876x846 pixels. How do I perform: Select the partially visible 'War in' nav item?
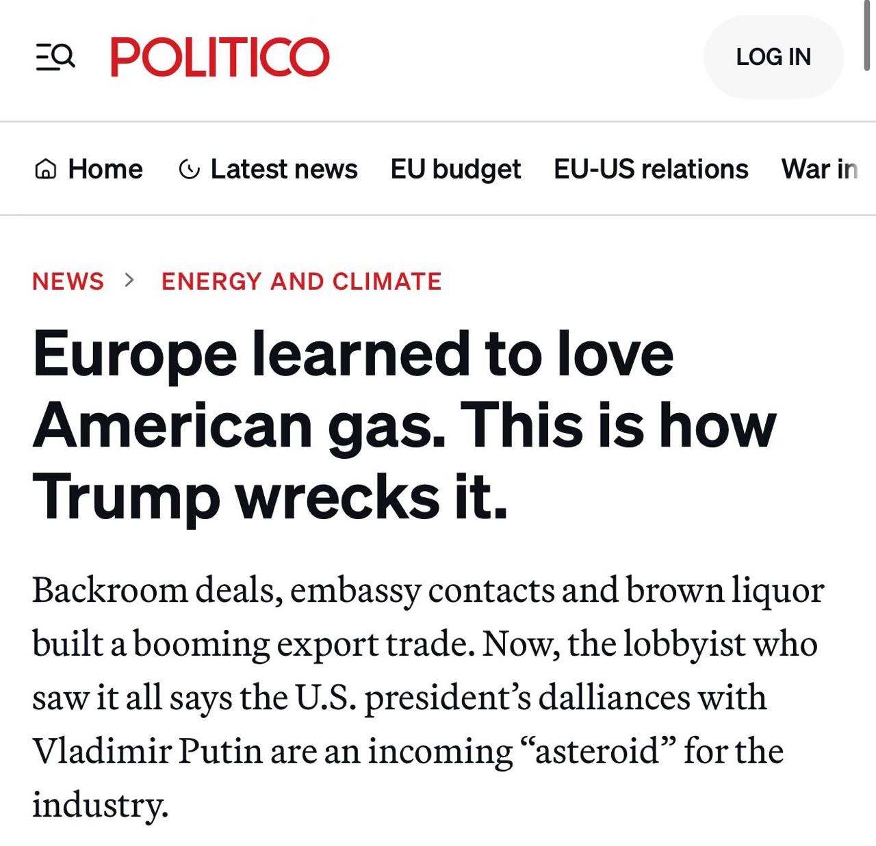click(x=819, y=169)
